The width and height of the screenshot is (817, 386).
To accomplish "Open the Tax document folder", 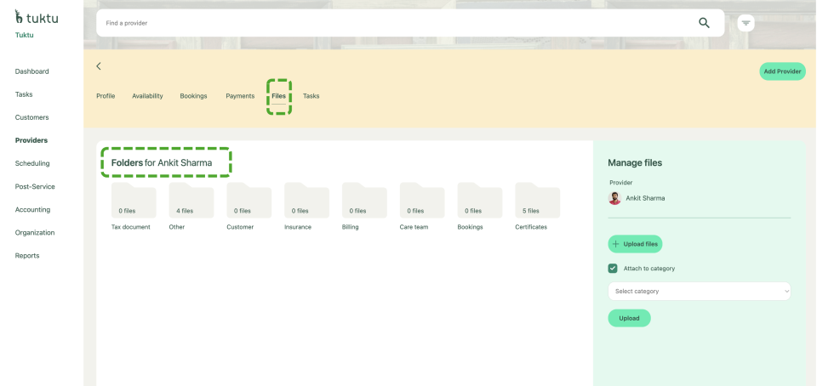I will (134, 202).
